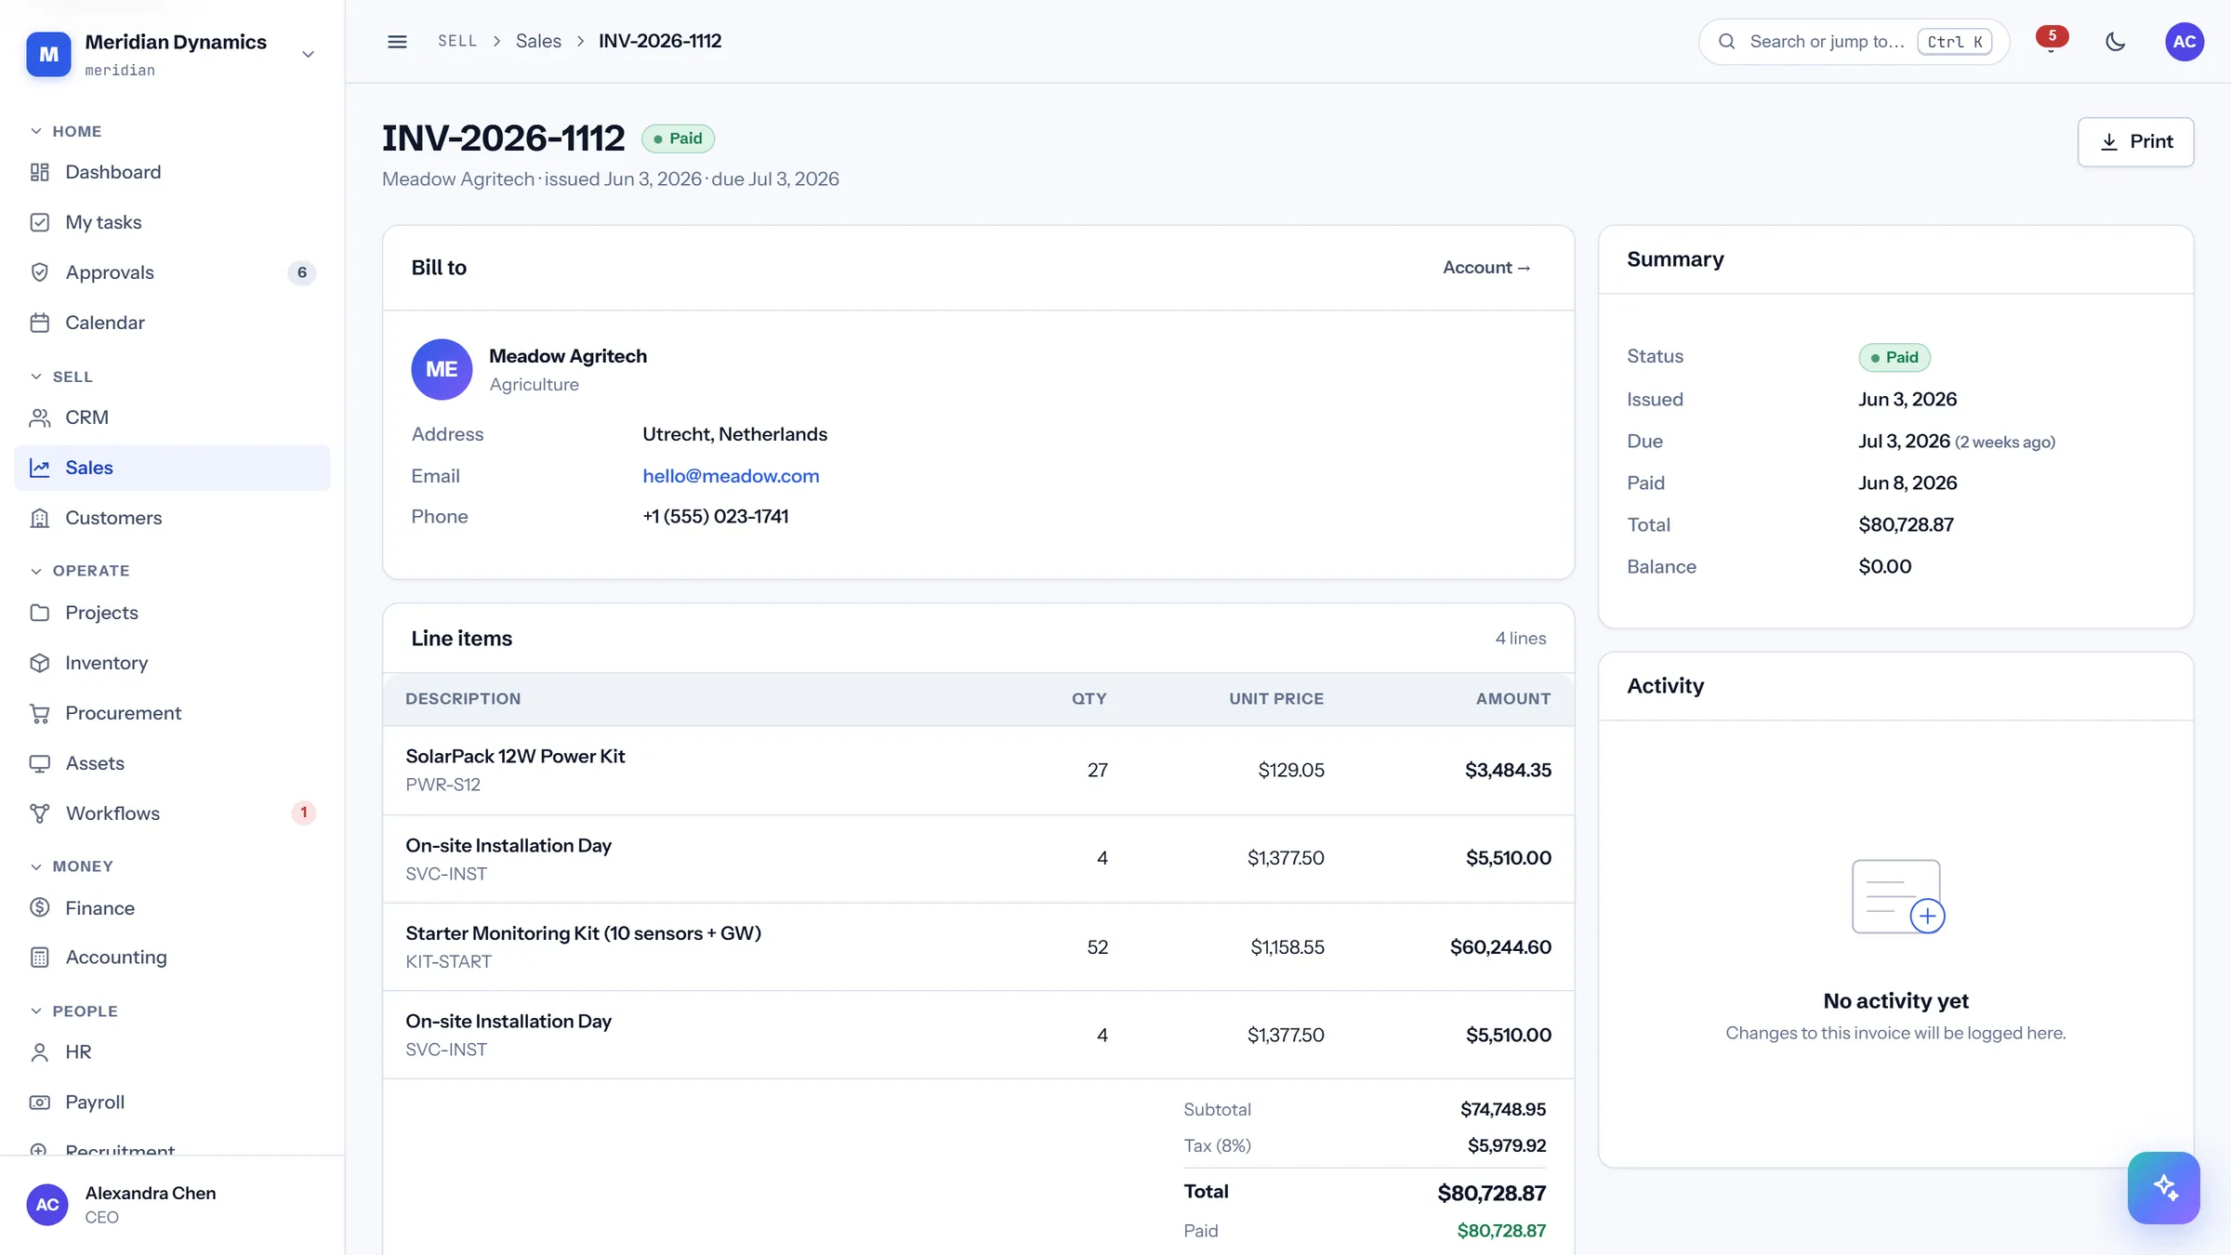Click the AMOUNT column header
Viewport: 2231px width, 1255px height.
pos(1512,699)
